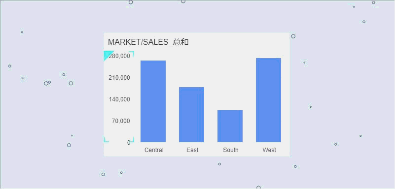Click the 210,000 y-axis tick label
Viewport: 395px width, 189px height.
[119, 78]
